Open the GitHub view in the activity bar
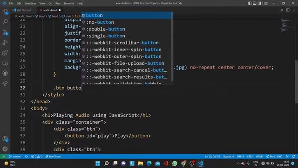The width and height of the screenshot is (298, 168). 5,73
